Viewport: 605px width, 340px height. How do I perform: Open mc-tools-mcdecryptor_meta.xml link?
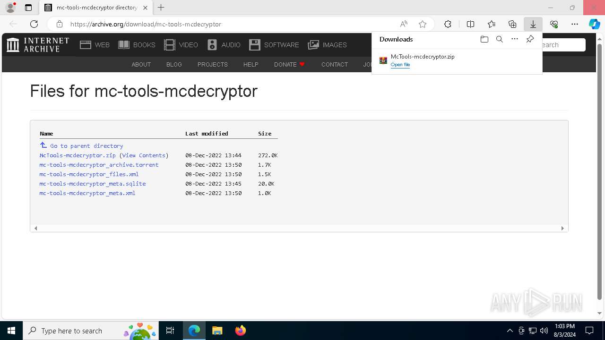(x=87, y=193)
